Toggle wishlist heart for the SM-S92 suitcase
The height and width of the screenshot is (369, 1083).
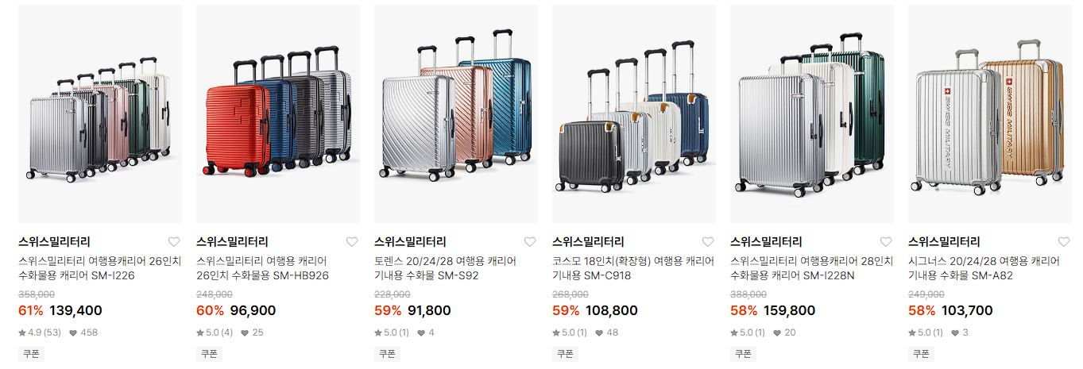tap(530, 242)
